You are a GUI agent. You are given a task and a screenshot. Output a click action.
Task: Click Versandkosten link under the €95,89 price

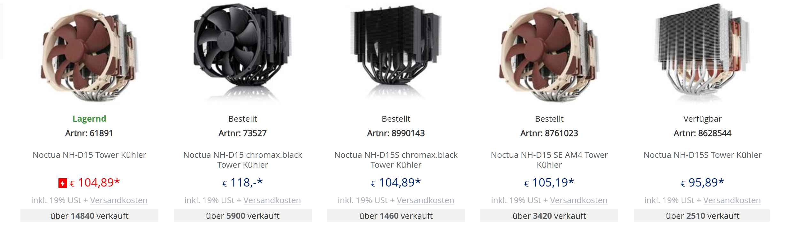point(732,200)
